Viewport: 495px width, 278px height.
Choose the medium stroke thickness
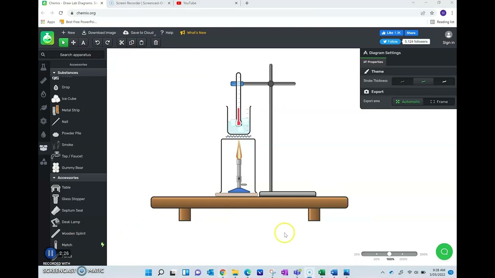click(x=423, y=81)
